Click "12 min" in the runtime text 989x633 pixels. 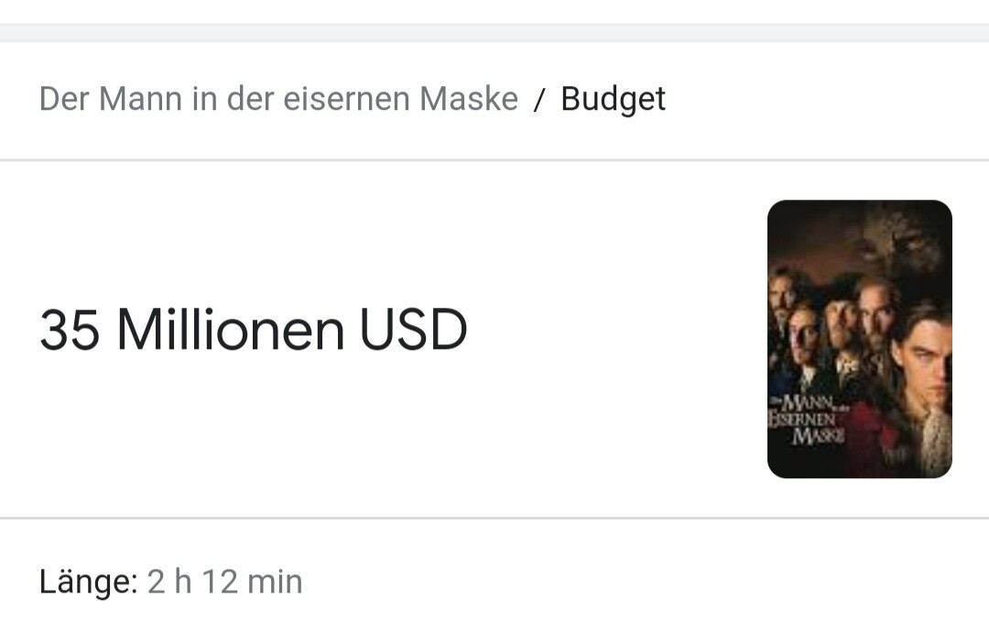253,582
